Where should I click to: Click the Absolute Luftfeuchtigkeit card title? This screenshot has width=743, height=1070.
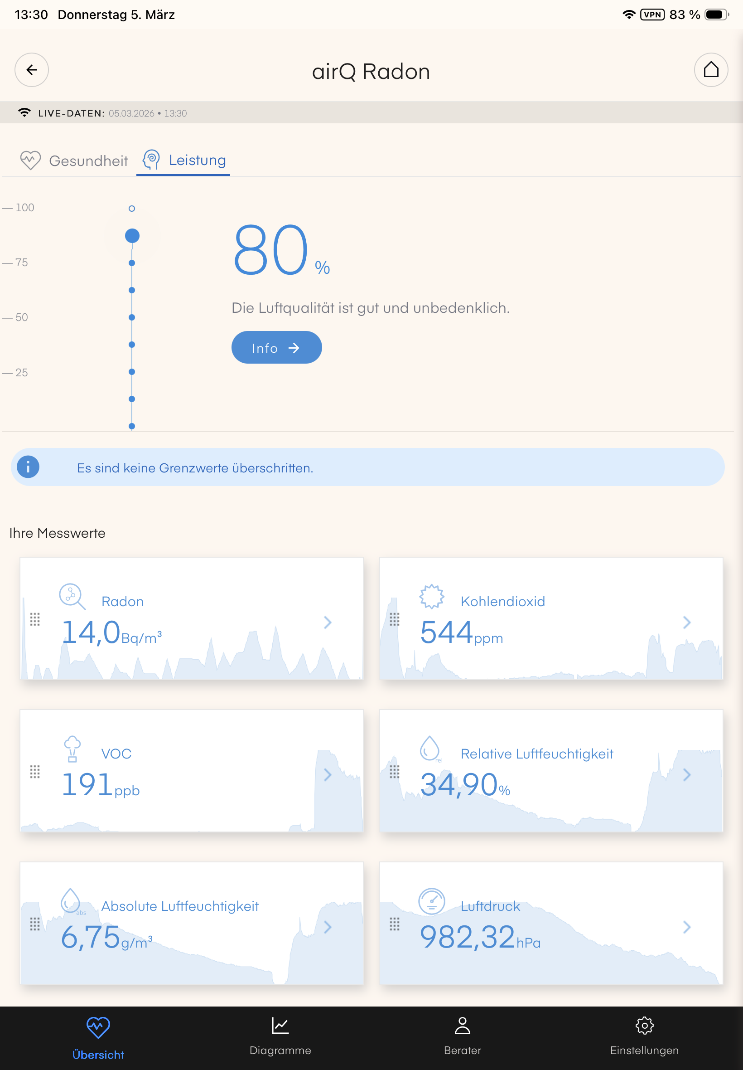[x=180, y=906]
